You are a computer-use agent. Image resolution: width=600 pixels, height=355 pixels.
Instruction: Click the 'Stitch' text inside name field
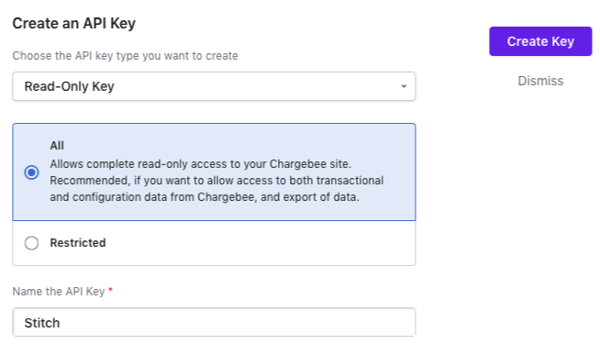click(42, 323)
